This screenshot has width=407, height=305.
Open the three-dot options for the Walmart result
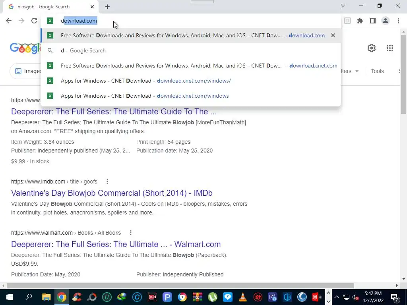click(130, 233)
